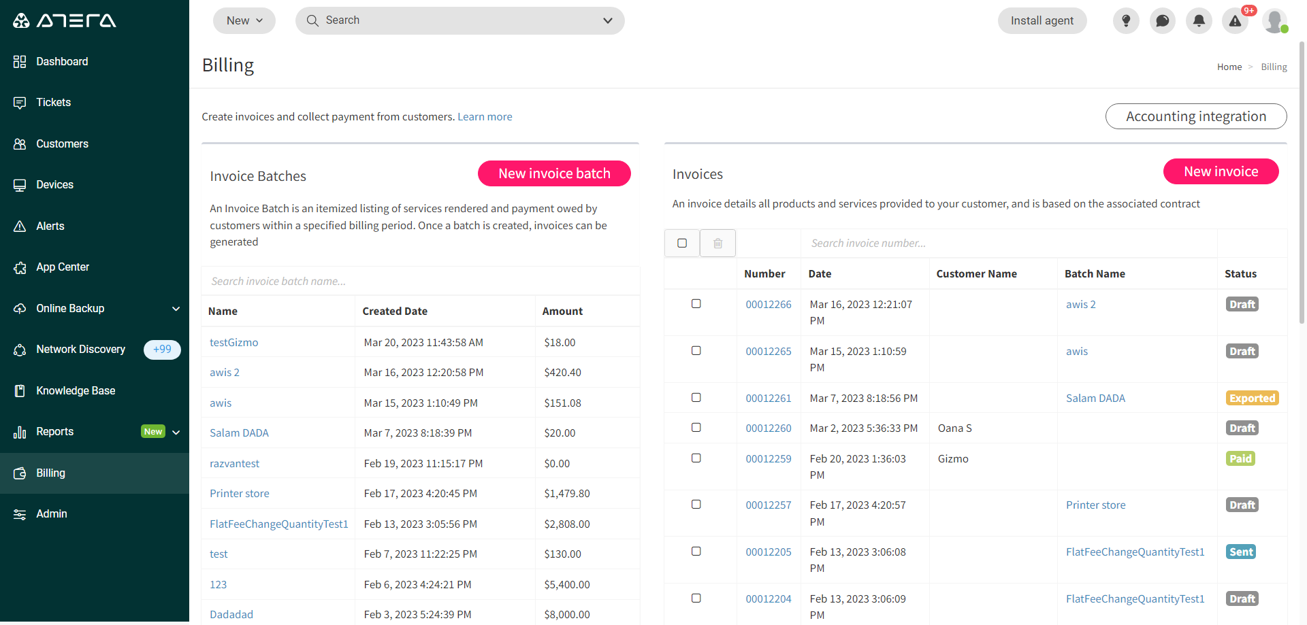Go to Admin in the sidebar
This screenshot has width=1307, height=625.
pyautogui.click(x=52, y=514)
